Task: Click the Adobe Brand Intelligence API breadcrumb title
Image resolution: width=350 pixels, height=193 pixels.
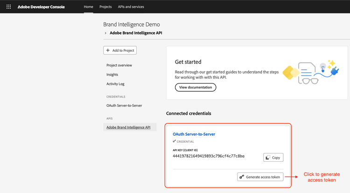Action: tap(136, 33)
